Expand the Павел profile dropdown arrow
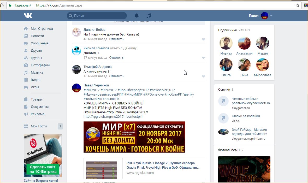This screenshot has width=308, height=183. click(271, 16)
